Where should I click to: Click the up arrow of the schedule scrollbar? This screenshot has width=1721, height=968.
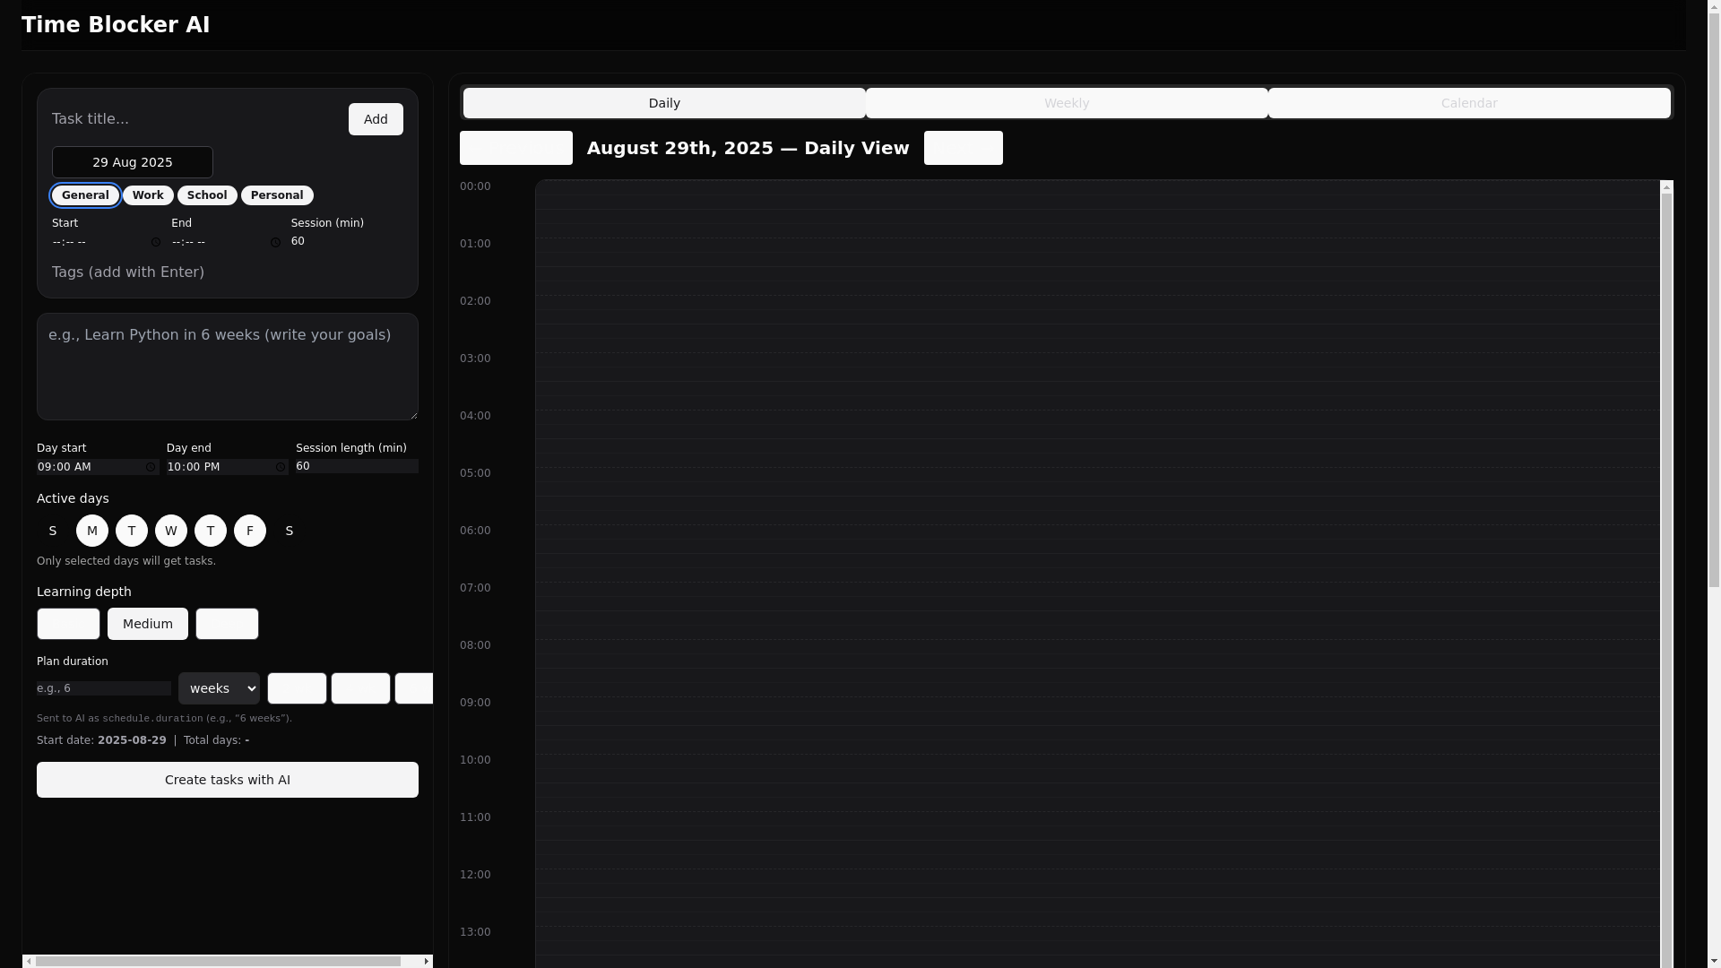coord(1667,186)
